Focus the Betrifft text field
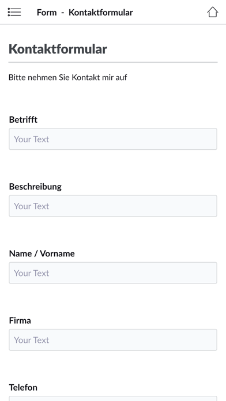 coord(113,139)
